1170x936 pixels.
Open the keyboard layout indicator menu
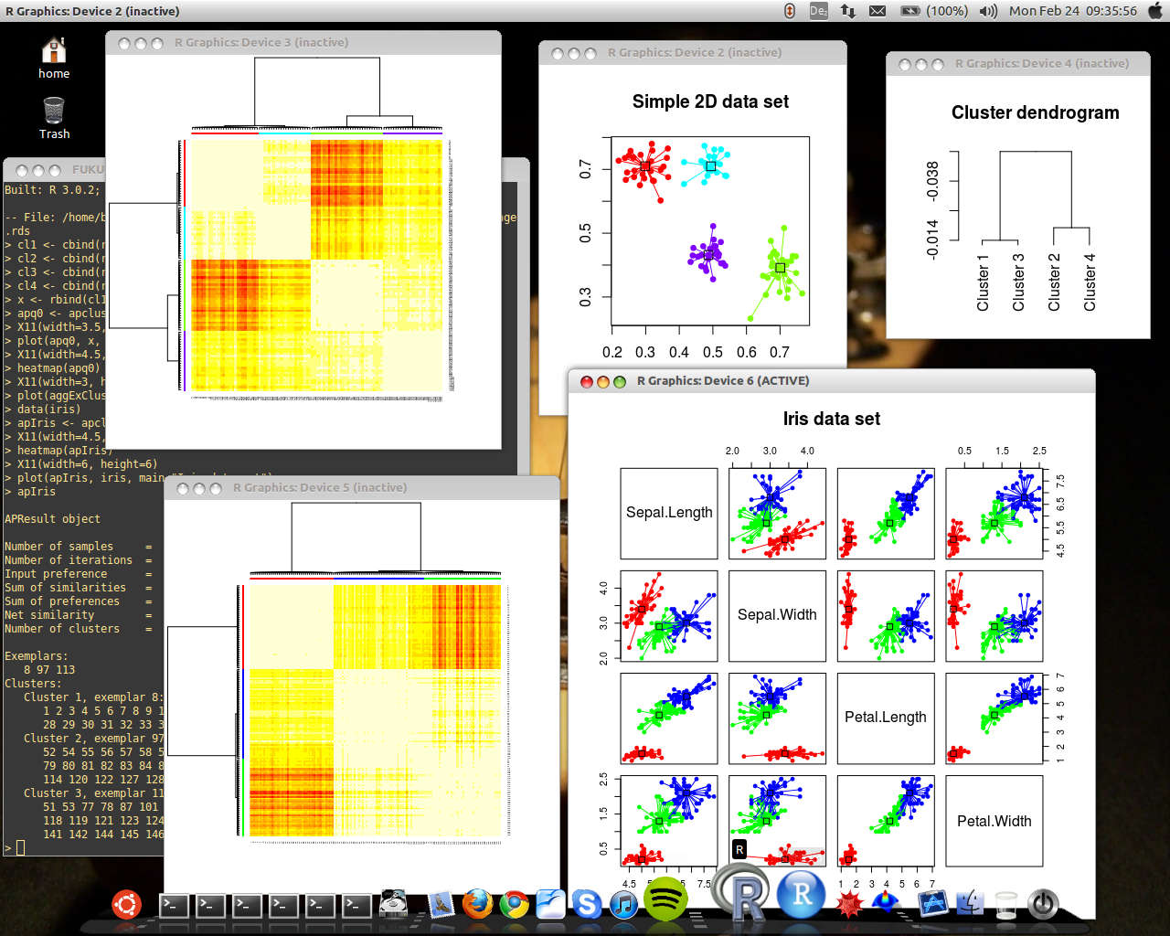818,11
